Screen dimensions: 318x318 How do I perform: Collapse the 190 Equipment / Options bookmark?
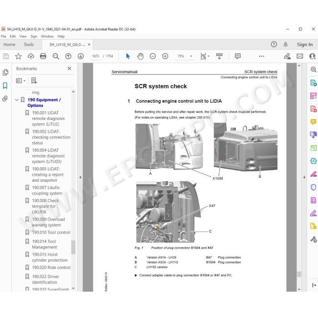point(17,100)
